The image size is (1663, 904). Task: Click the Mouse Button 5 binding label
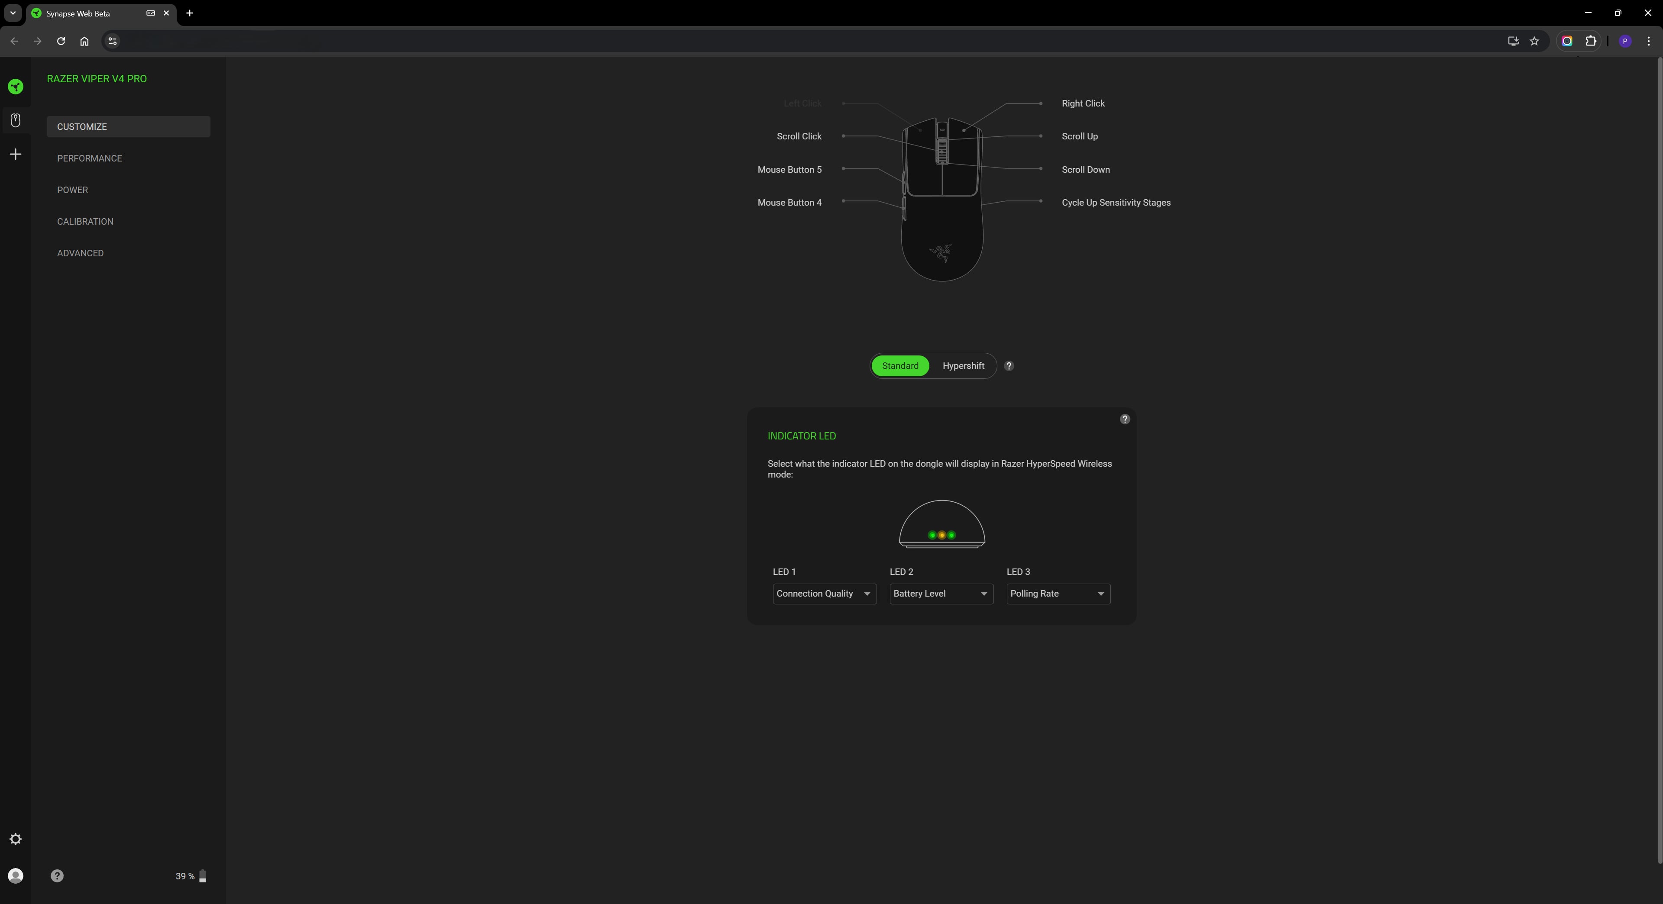click(789, 169)
